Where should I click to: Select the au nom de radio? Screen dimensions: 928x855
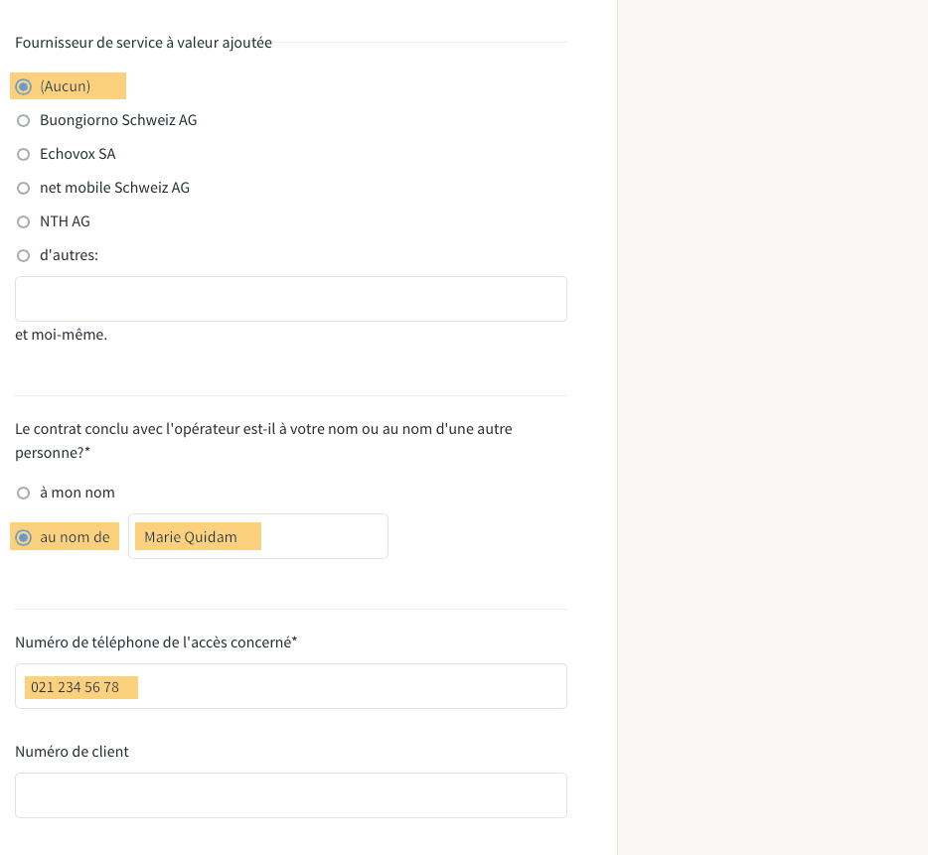tap(23, 538)
